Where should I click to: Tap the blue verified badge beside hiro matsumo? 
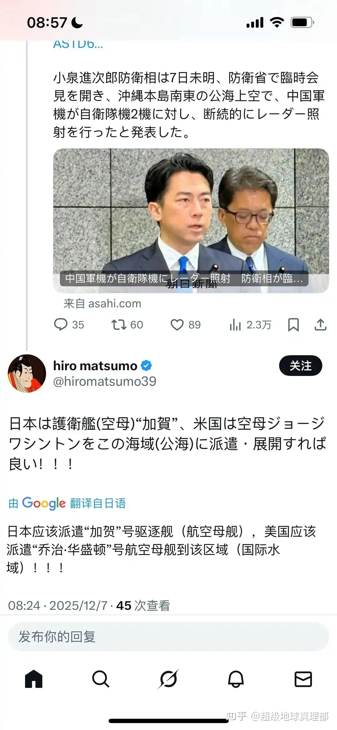tap(146, 366)
